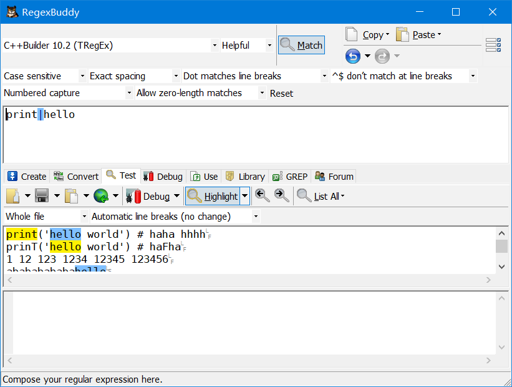Switch to the Create tab

tap(27, 177)
